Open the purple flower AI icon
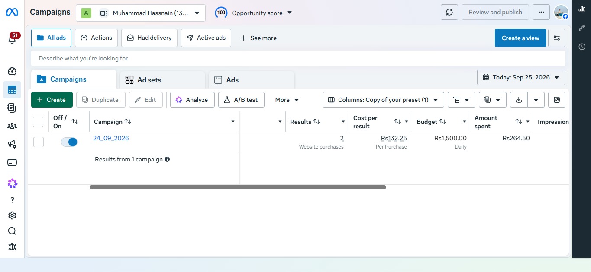 [12, 183]
